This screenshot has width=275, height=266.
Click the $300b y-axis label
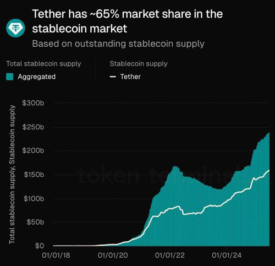tap(33, 103)
